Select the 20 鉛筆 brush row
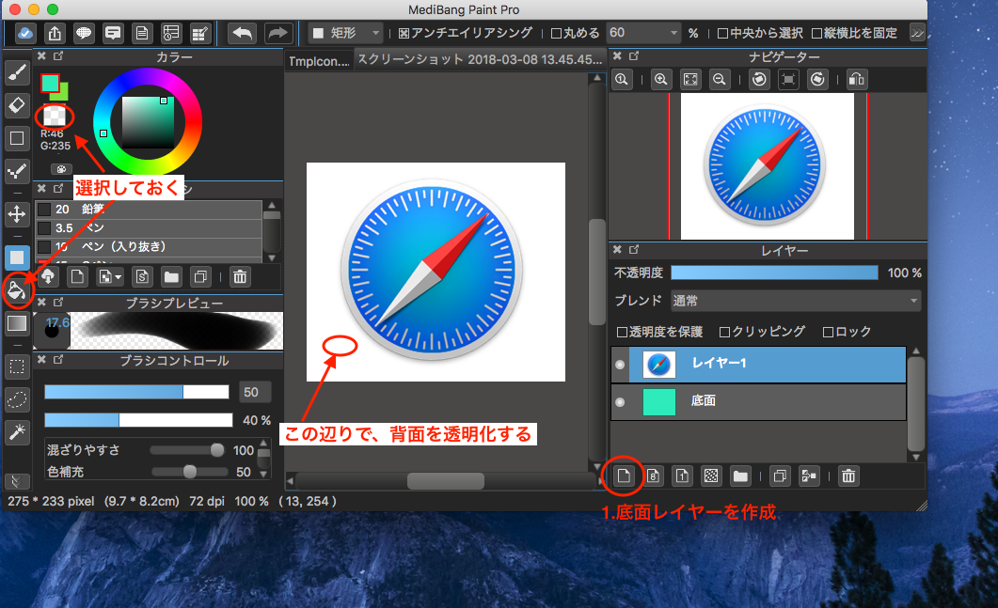 (x=149, y=210)
